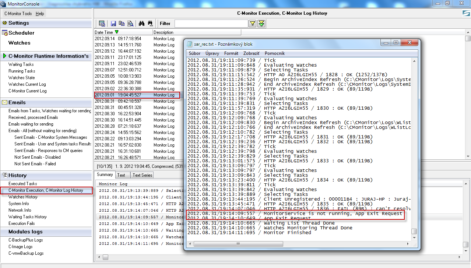Open System Info item
The width and height of the screenshot is (471, 268).
18,204
